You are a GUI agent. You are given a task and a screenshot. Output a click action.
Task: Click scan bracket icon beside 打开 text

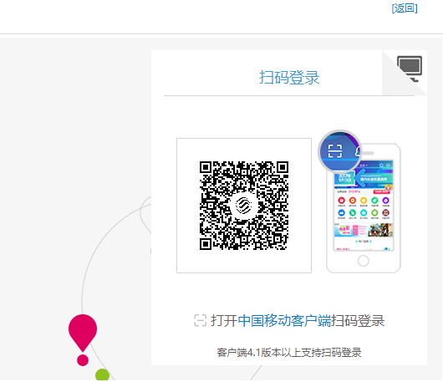point(201,321)
